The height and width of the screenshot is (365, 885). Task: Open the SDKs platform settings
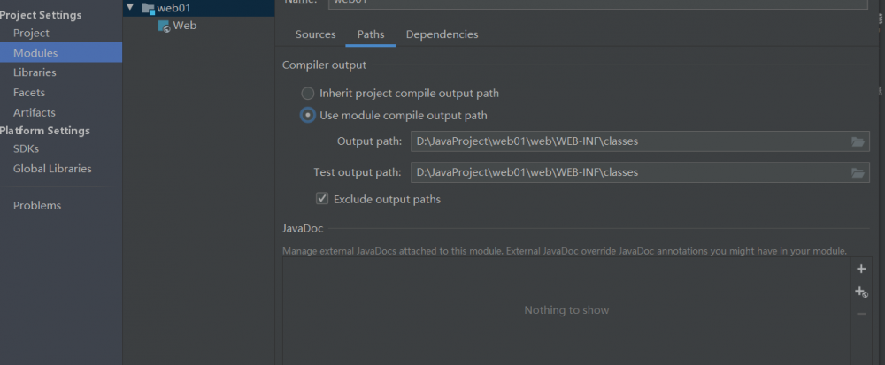pos(26,148)
